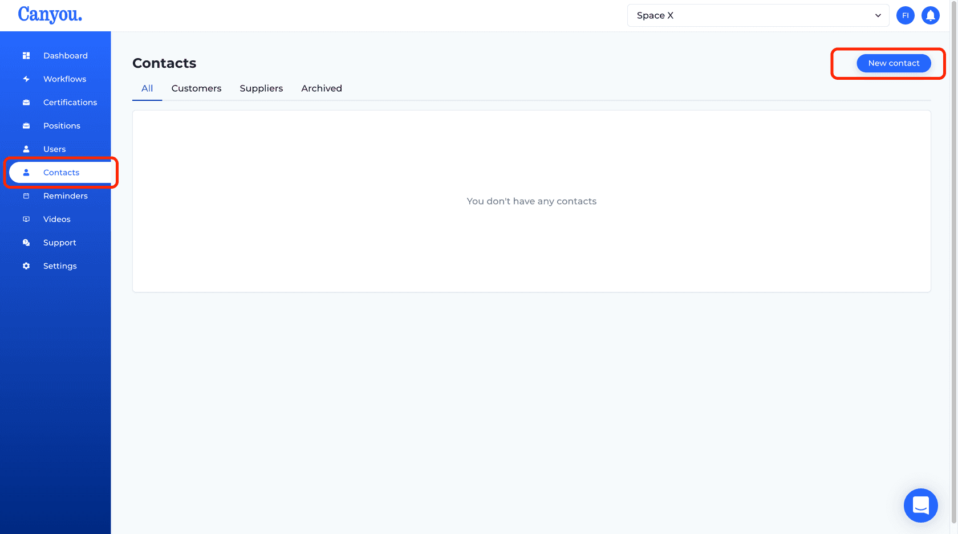Switch to the Customers tab

coord(196,88)
